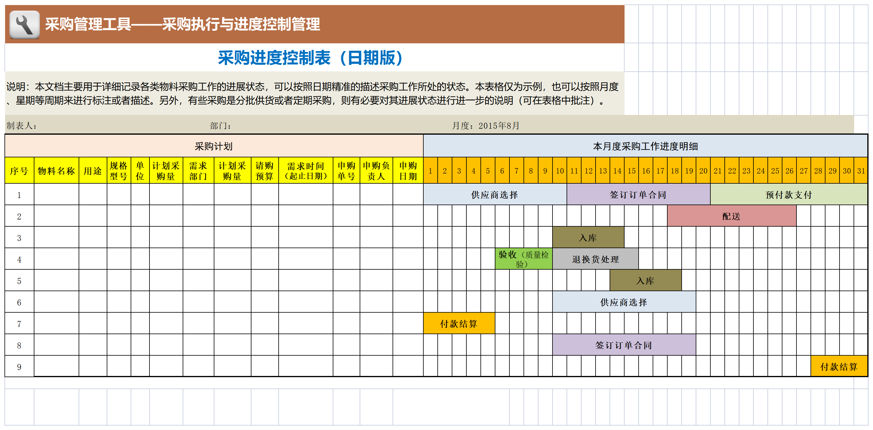Select the 付款结算 bar in row 9

[x=839, y=366]
